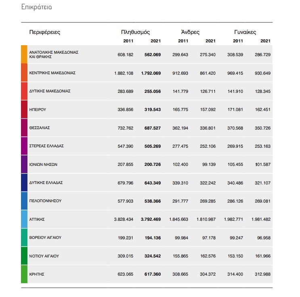Click the orange swatch beside ΑΝΑΤΟΛΙΚΗΣ ΜΑΚΕΔΟΝΙΑΣ ΚΑΙ ΘΡΑΚΗΣ
Viewport: 300px width, 297px height.
24,54
